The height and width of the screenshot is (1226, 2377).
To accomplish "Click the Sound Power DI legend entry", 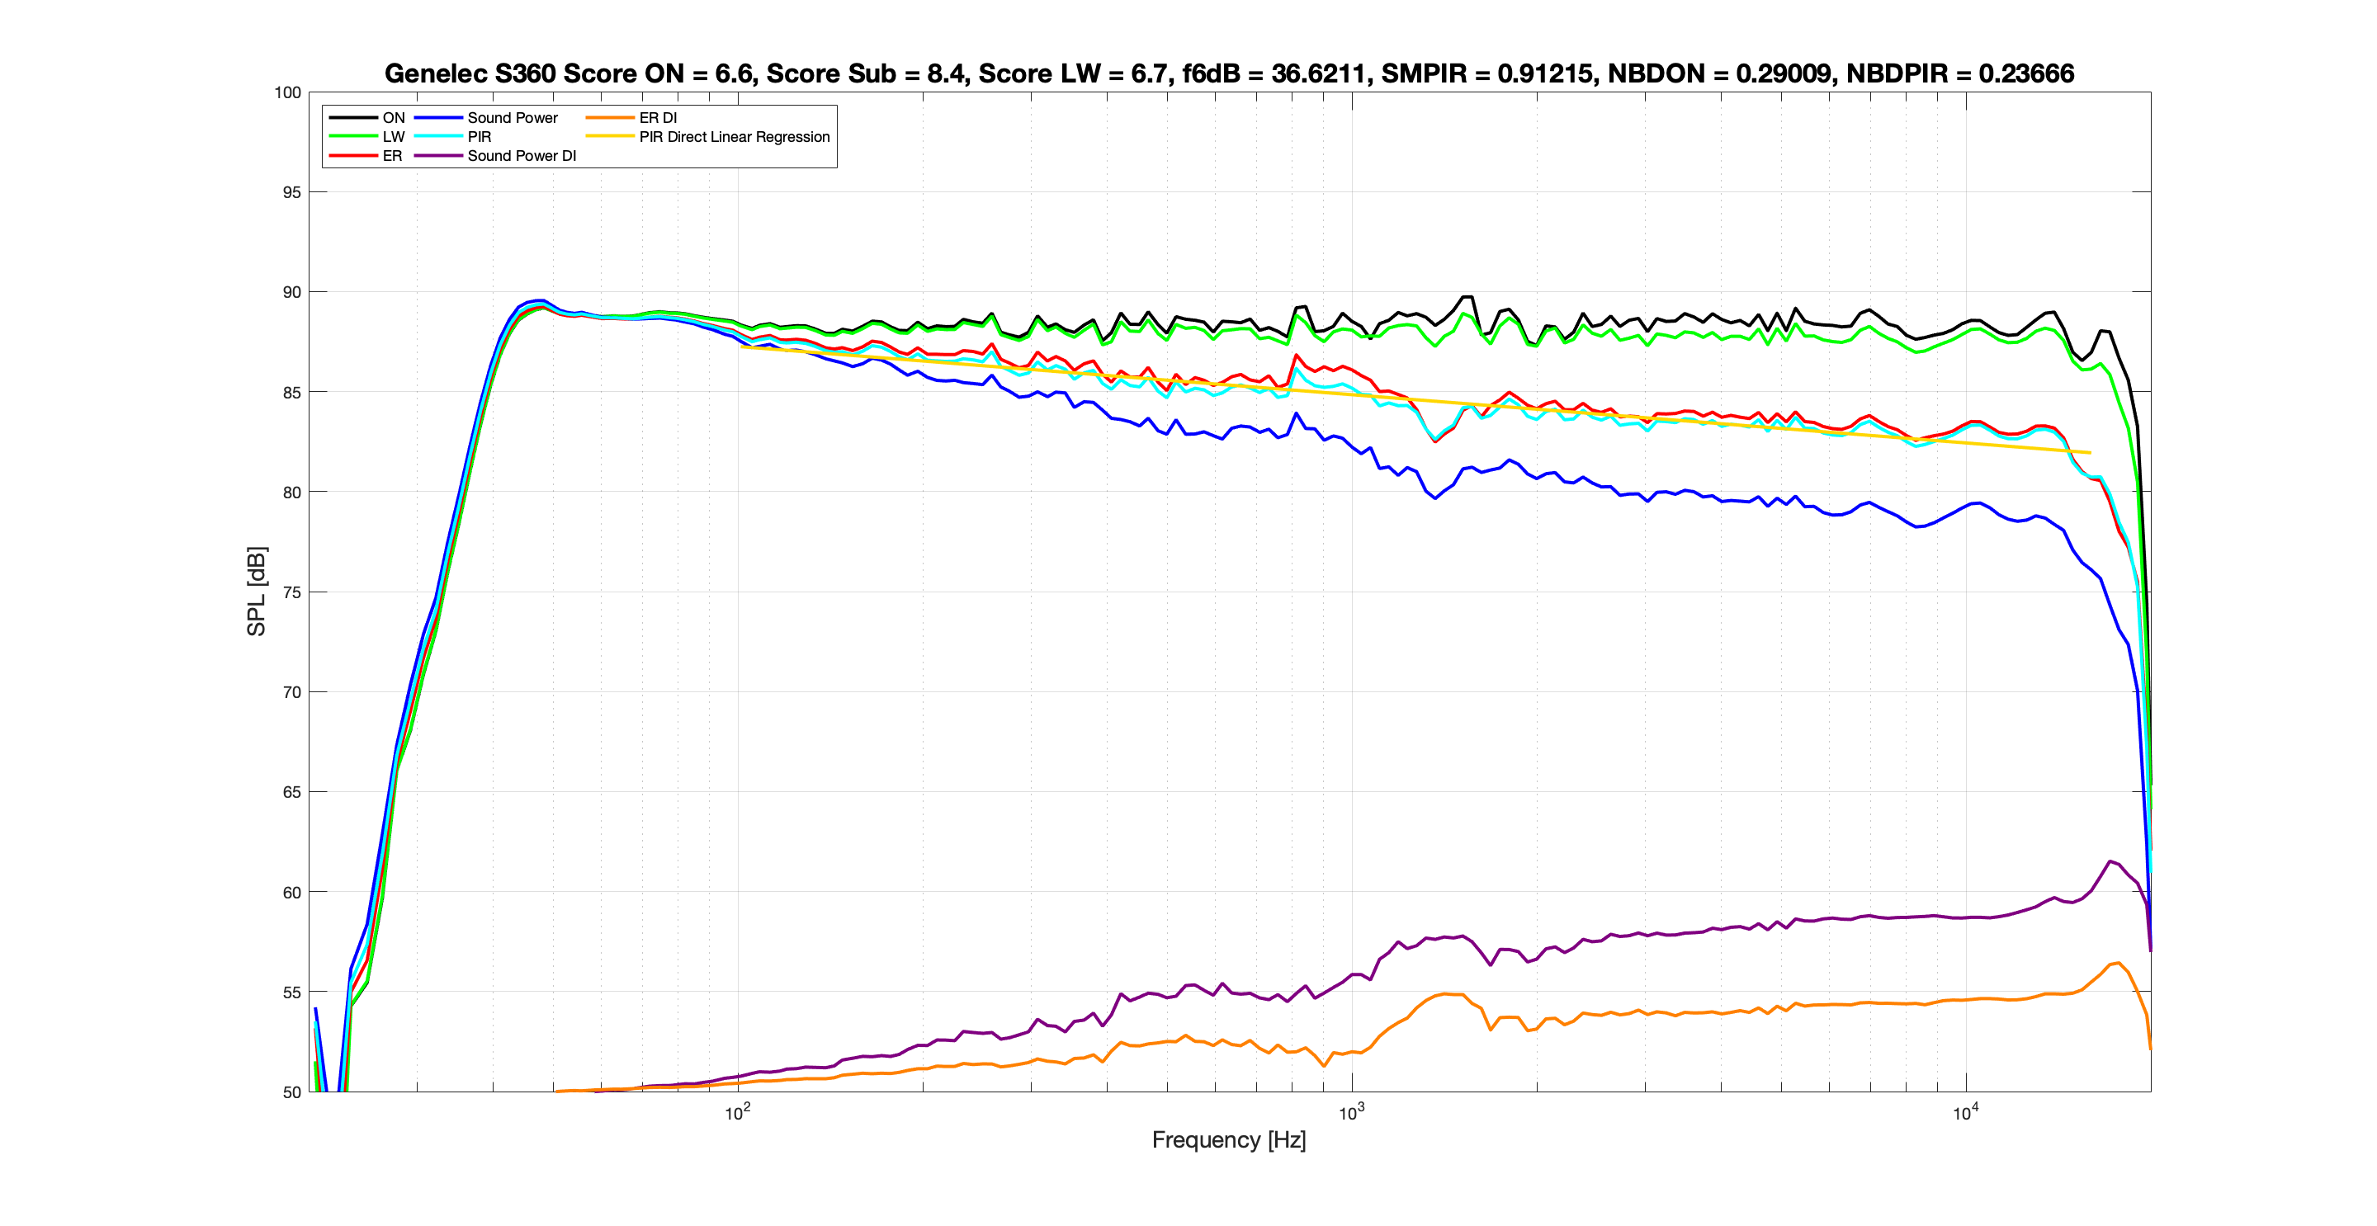I will [x=495, y=156].
